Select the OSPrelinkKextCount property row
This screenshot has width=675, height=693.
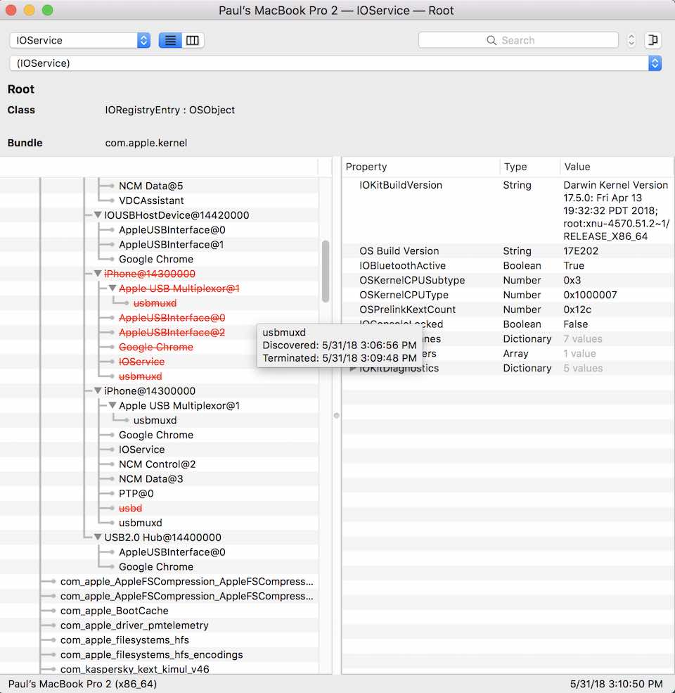508,310
